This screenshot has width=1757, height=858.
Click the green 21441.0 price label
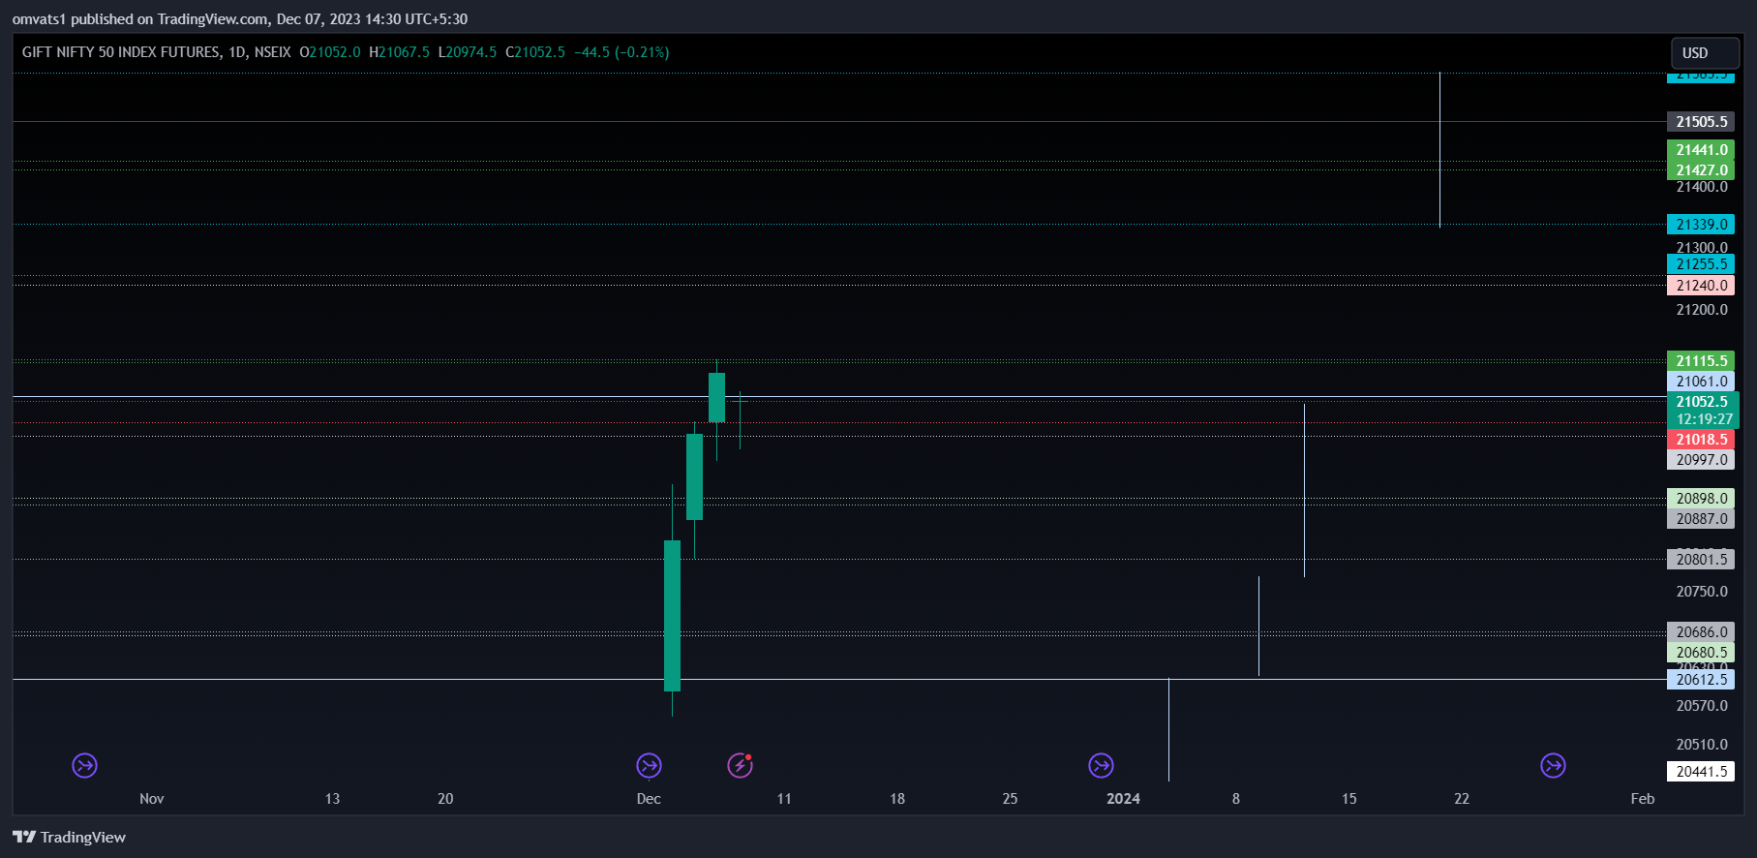click(1701, 150)
